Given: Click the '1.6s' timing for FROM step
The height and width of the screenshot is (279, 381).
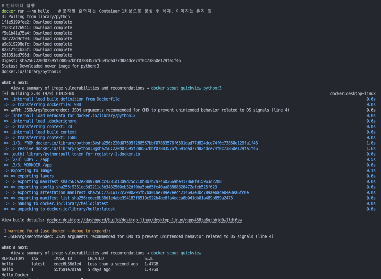Looking at the screenshot, I should click(x=371, y=143).
